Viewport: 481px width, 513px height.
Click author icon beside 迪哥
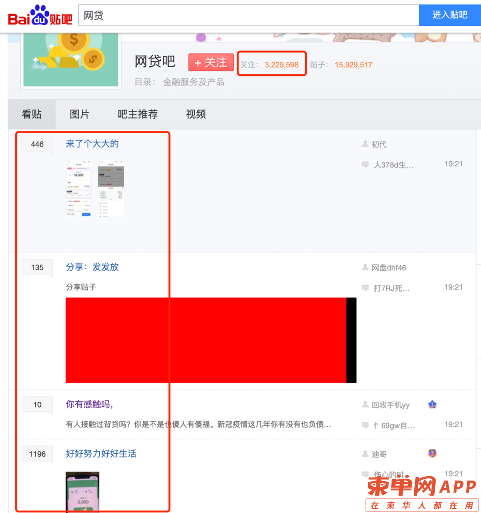(365, 454)
